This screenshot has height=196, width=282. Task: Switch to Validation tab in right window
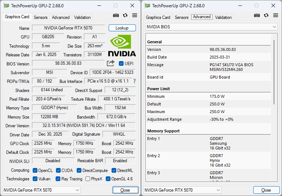point(223,17)
